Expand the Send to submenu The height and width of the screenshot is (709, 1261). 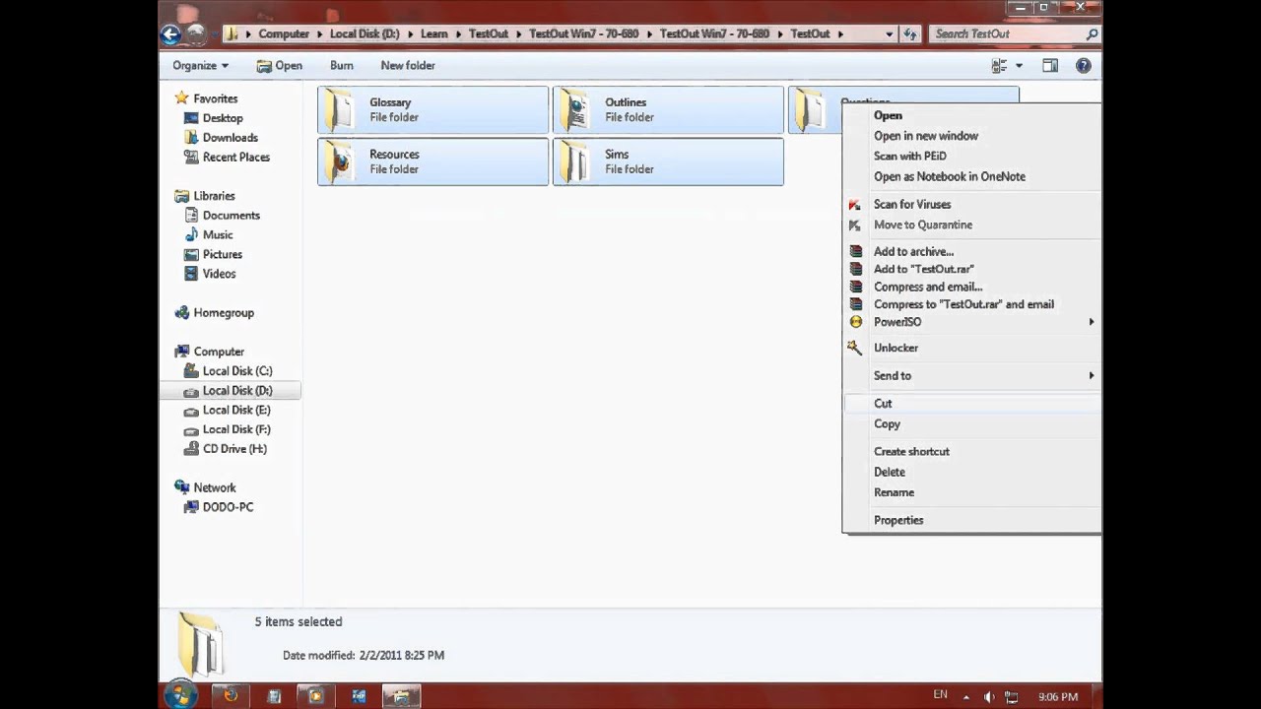(x=1091, y=375)
